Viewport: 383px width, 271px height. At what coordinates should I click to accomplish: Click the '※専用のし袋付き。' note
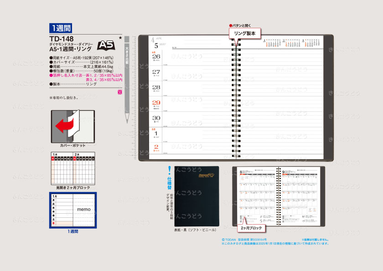point(64,98)
